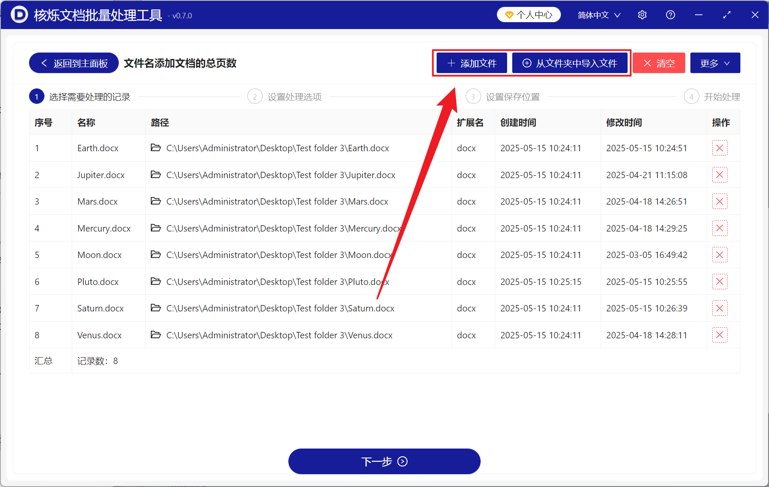Open 个人中心 personal center
The image size is (769, 487).
[529, 15]
